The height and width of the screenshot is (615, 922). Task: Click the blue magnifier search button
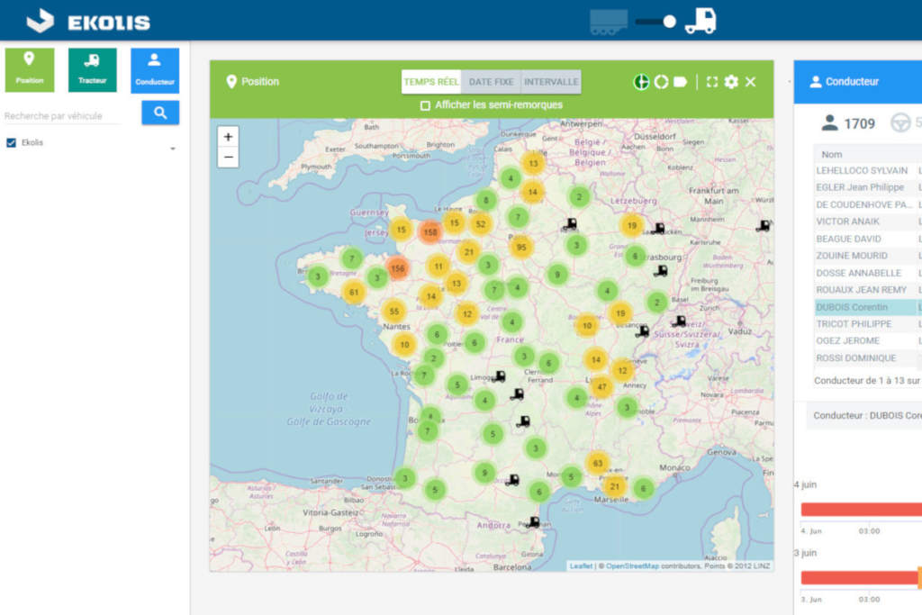point(160,113)
